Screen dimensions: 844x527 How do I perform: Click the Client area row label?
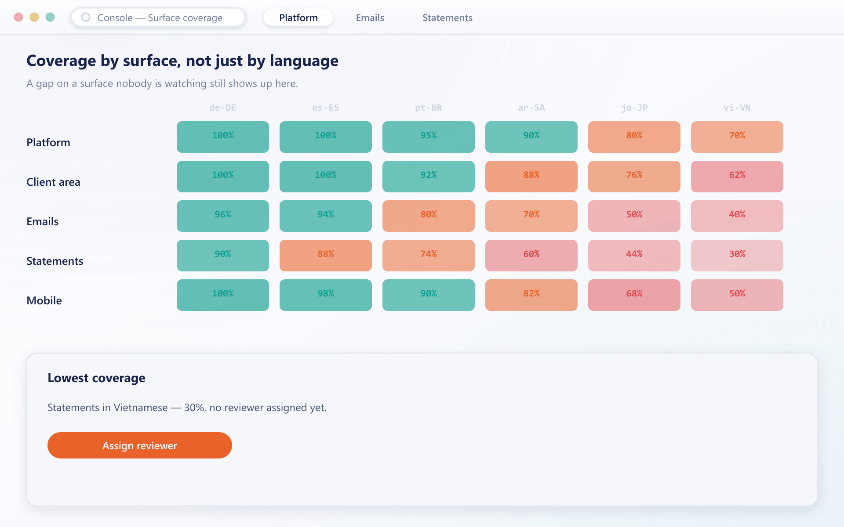click(x=53, y=182)
